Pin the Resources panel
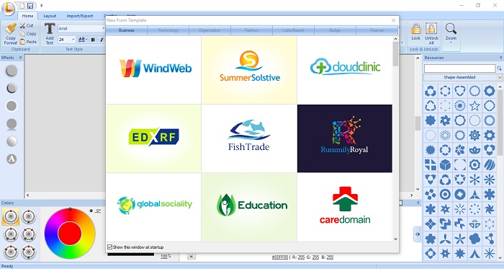Screen dimensions: 504x269 click(x=500, y=58)
